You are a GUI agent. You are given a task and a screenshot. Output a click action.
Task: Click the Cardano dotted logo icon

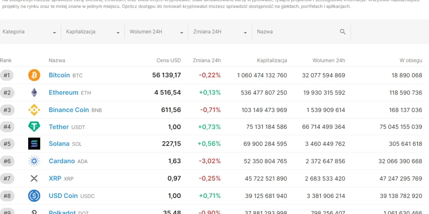coord(34,161)
